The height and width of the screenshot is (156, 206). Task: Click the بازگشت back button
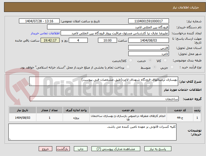[x=63, y=149]
